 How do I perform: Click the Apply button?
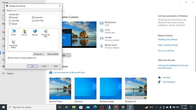pyautogui.click(x=56, y=66)
